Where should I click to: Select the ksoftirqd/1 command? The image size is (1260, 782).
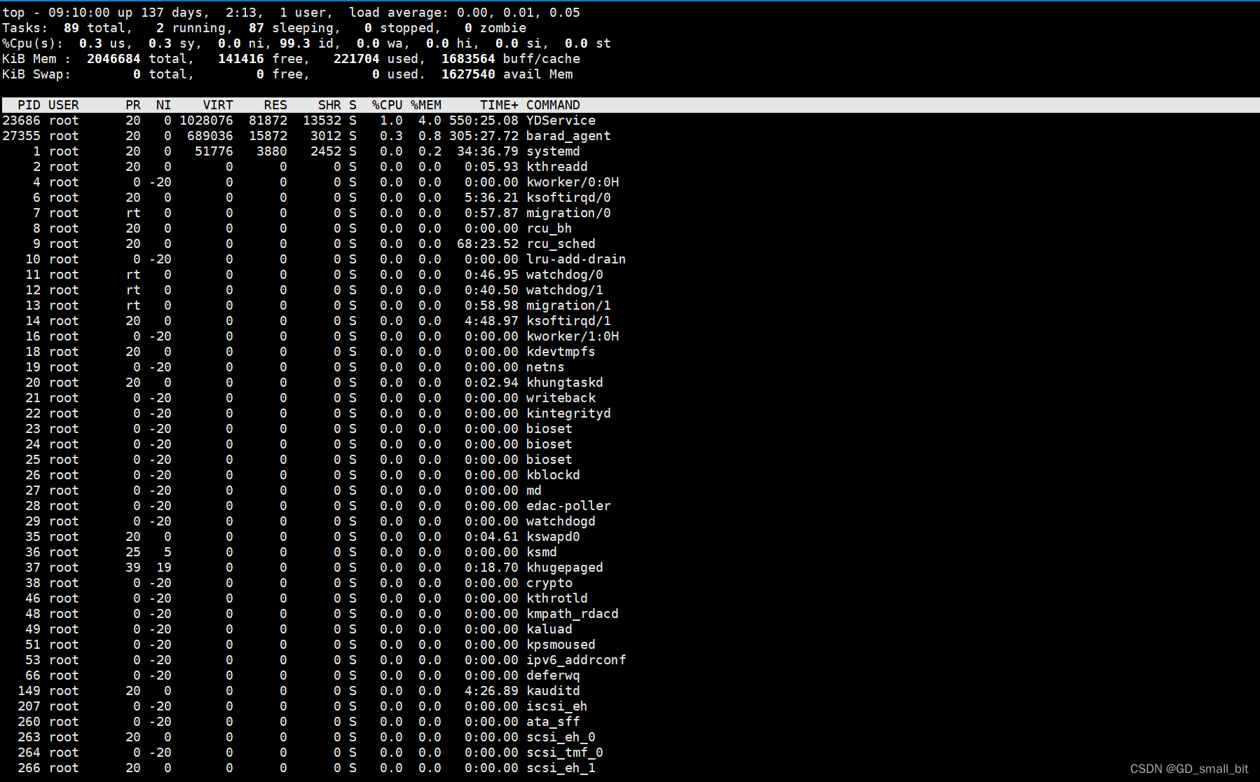pos(568,321)
